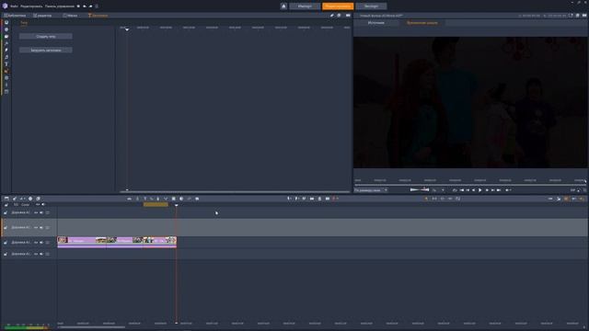Open options icon right of top track's speaker
The image size is (589, 331).
pyautogui.click(x=47, y=212)
